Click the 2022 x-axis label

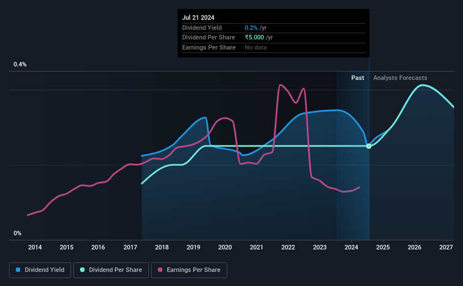click(x=288, y=247)
